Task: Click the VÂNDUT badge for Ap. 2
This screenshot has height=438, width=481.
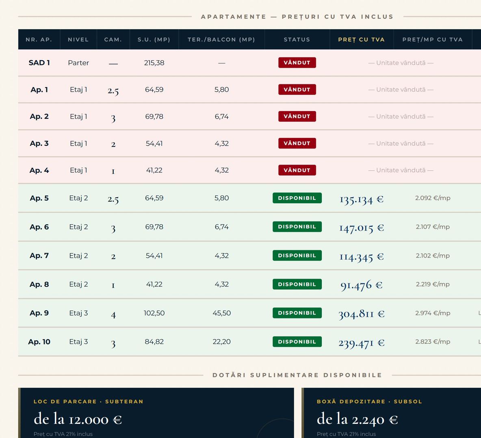Action: coord(297,116)
